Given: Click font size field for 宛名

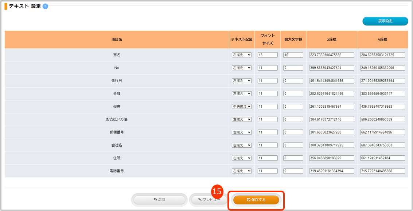Looking at the screenshot, I should coord(268,55).
